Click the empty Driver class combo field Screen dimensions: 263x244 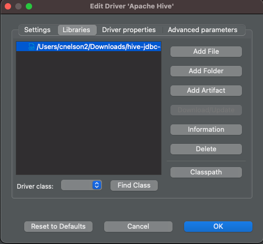pyautogui.click(x=82, y=185)
